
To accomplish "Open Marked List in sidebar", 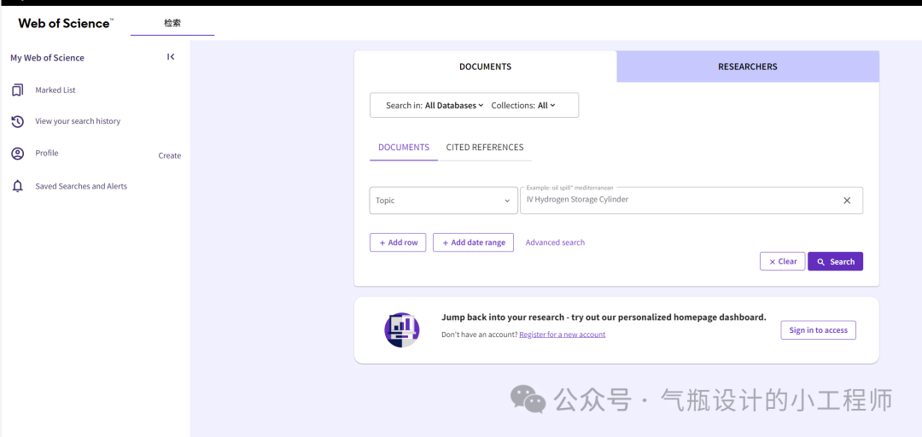I will tap(55, 90).
